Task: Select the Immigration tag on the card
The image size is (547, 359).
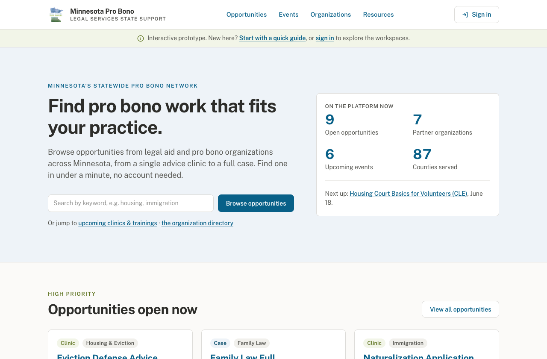Action: tap(408, 343)
